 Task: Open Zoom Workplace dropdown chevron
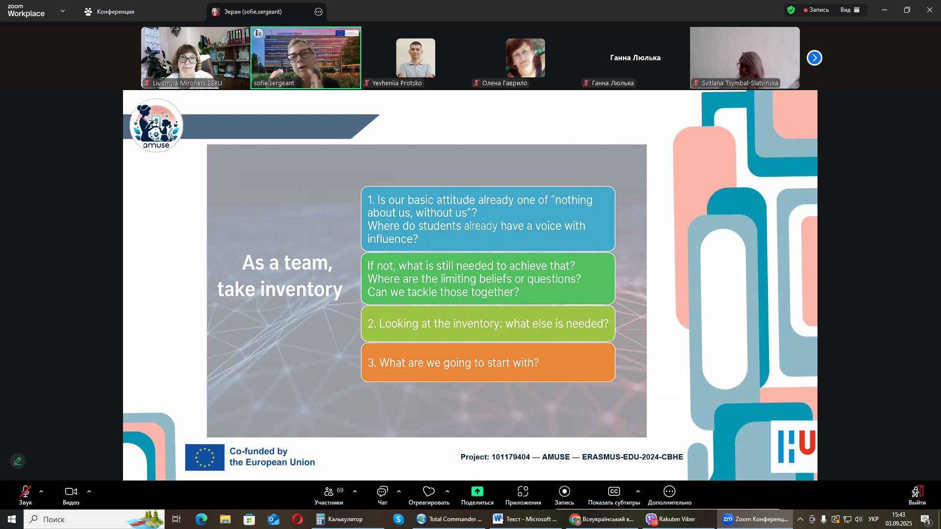coord(62,11)
